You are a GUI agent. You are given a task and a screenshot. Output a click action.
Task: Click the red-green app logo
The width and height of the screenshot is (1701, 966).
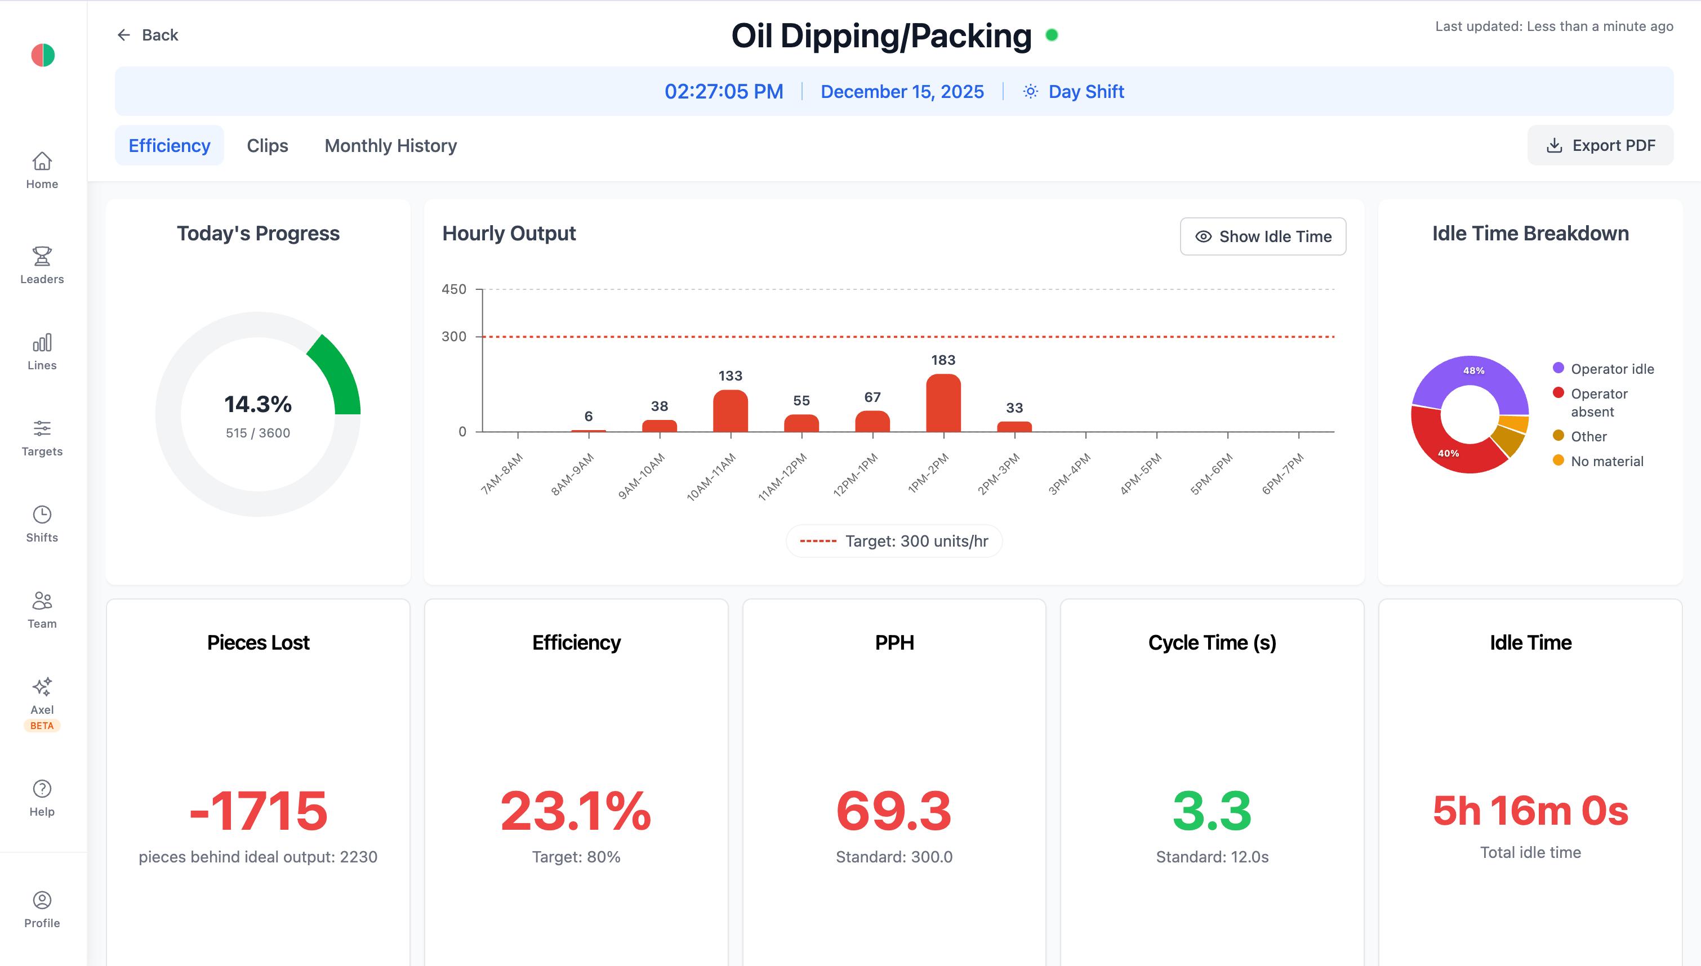(43, 55)
